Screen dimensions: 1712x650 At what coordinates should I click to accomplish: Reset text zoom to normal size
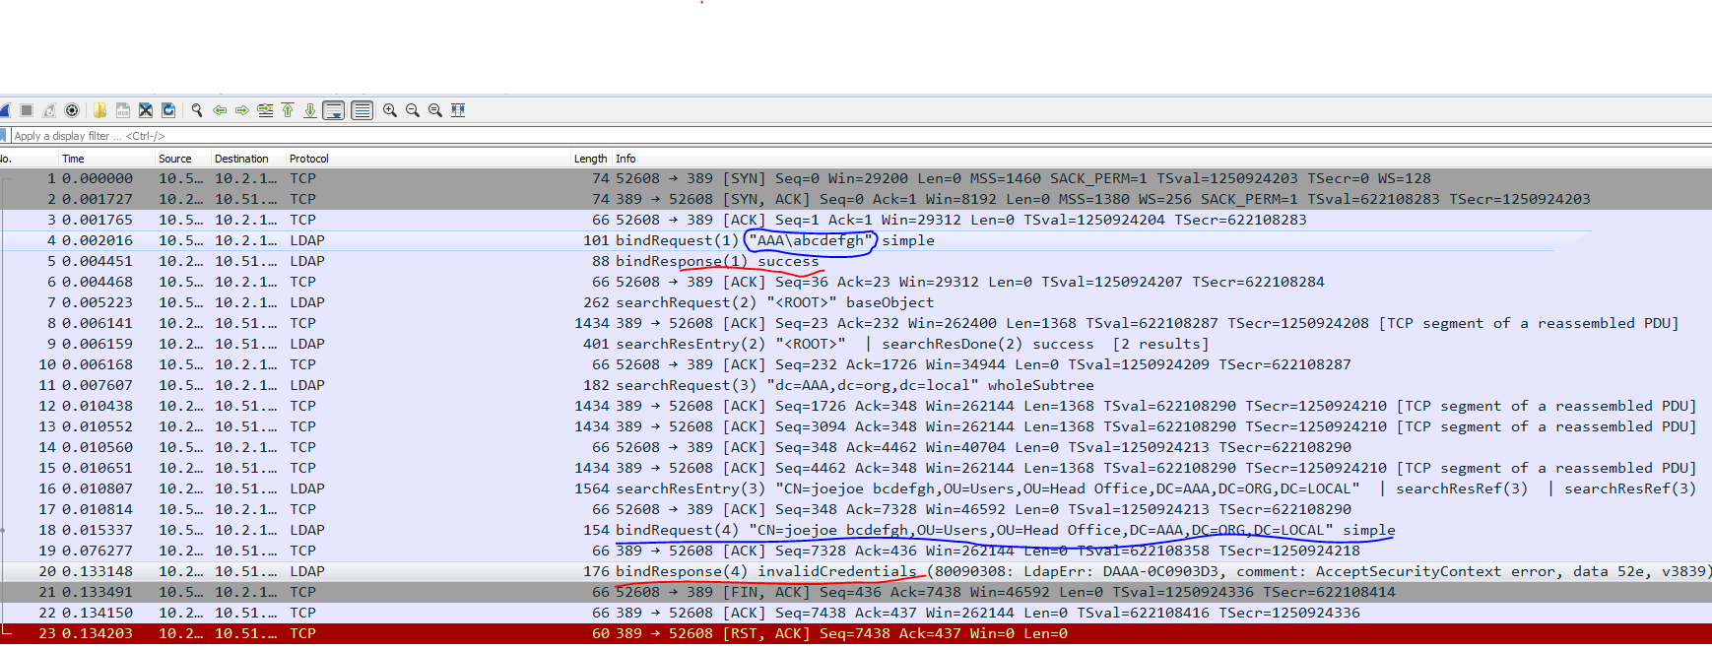(x=435, y=110)
